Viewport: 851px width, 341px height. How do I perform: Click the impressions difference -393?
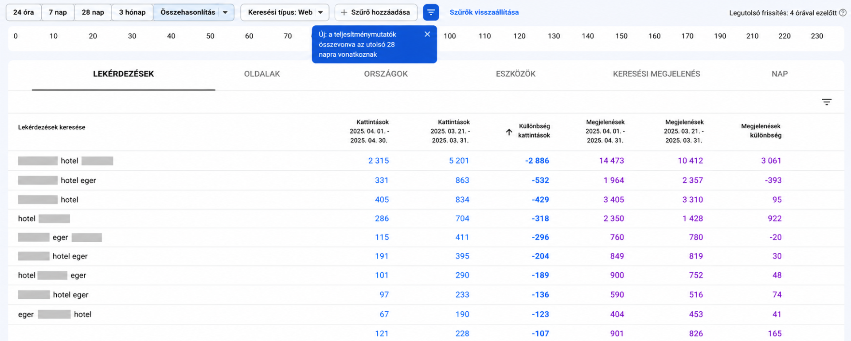773,180
